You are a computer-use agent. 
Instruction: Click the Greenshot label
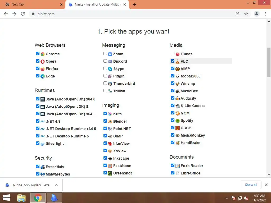pyautogui.click(x=123, y=173)
